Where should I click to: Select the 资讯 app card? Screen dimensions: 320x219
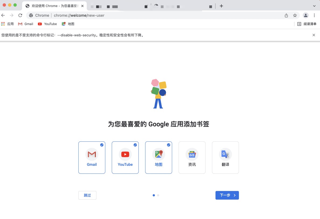tap(192, 158)
